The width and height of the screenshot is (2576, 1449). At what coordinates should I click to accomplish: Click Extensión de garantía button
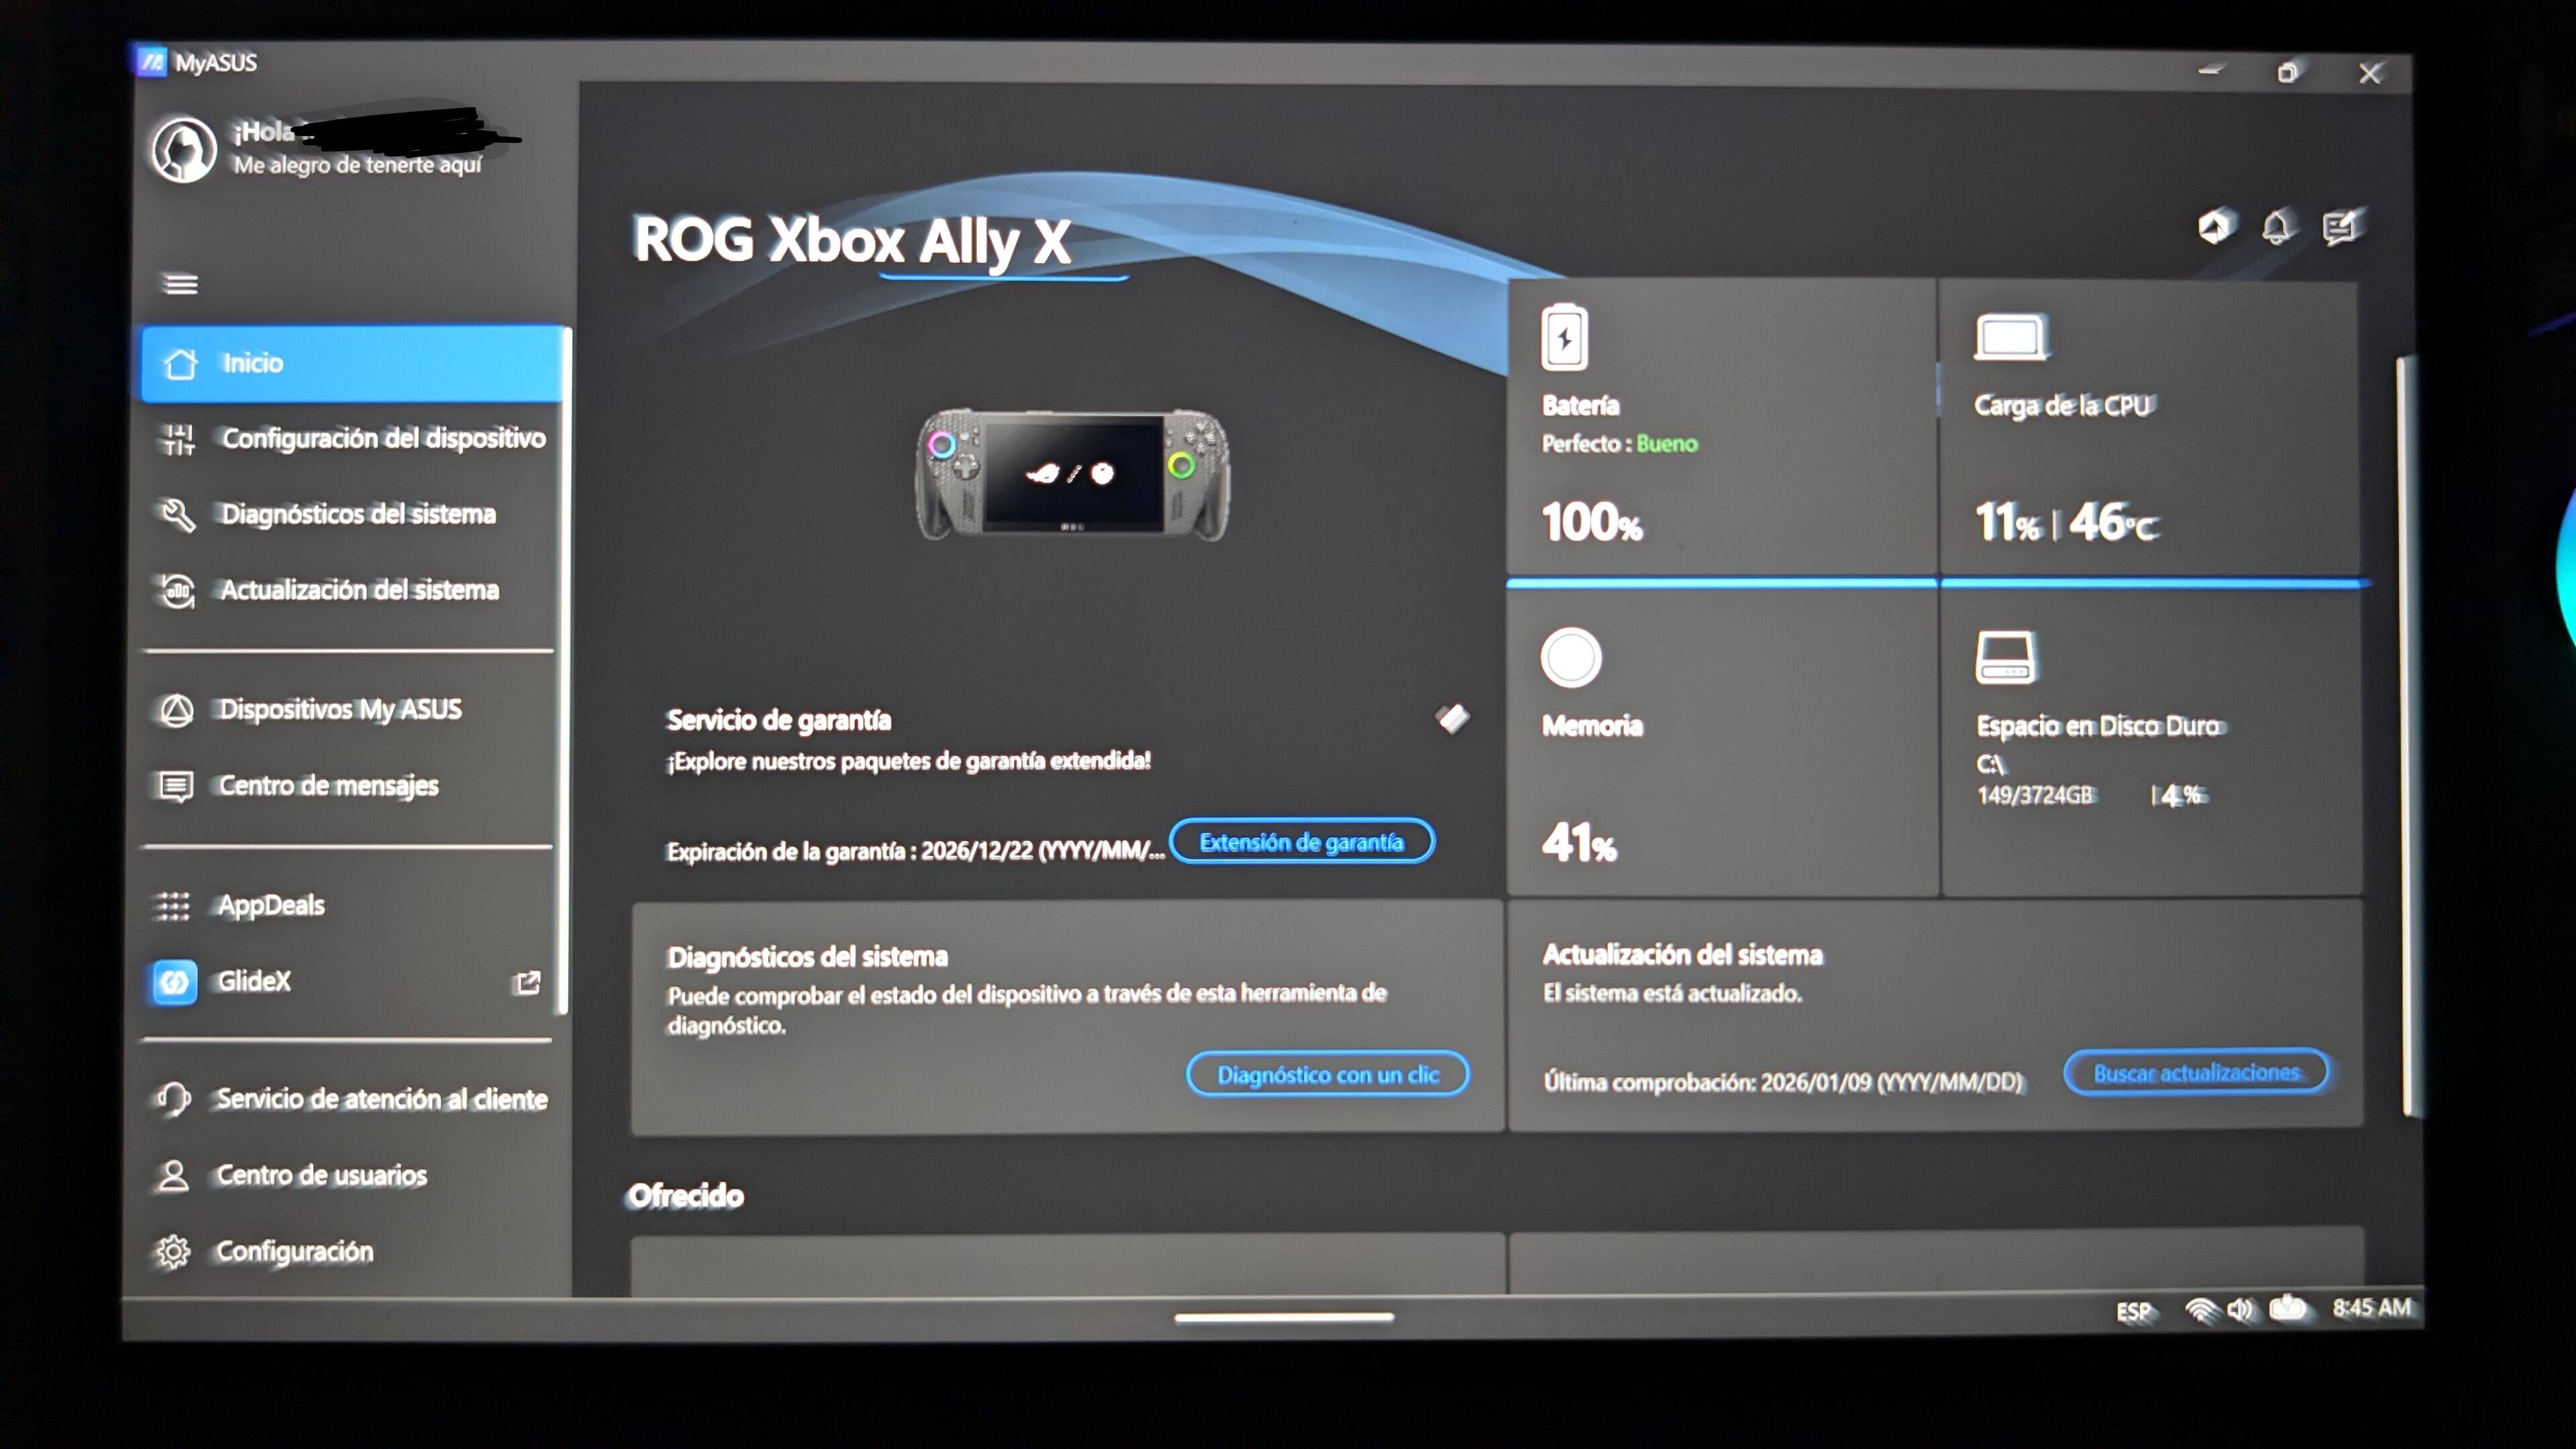click(1301, 842)
